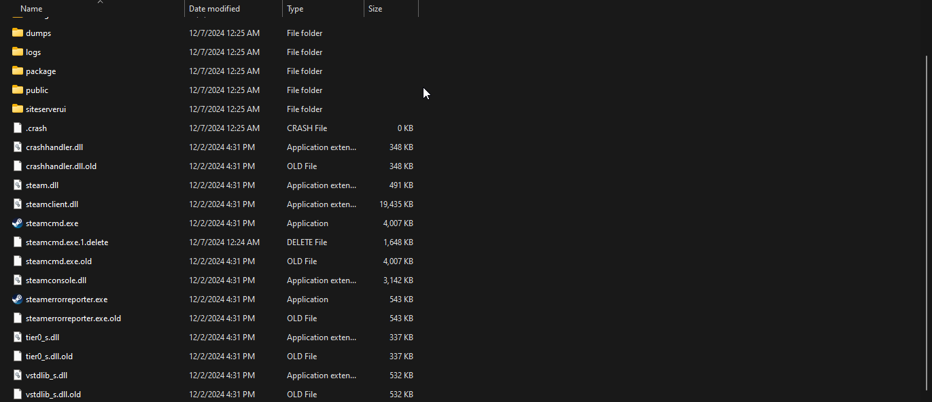
Task: Click the .crash file icon
Action: pyautogui.click(x=18, y=128)
